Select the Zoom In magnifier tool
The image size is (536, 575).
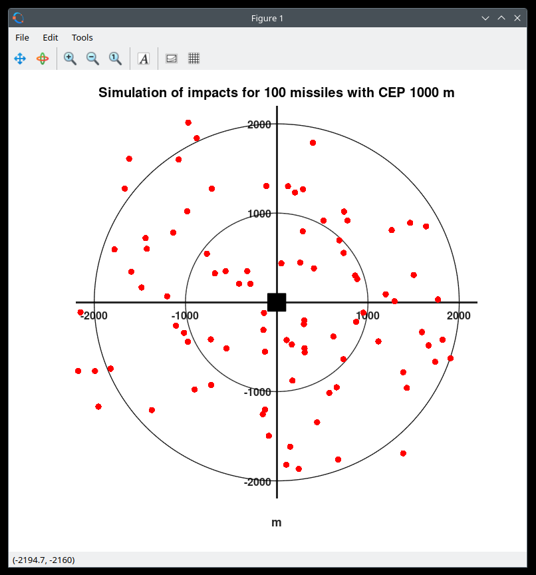(70, 59)
